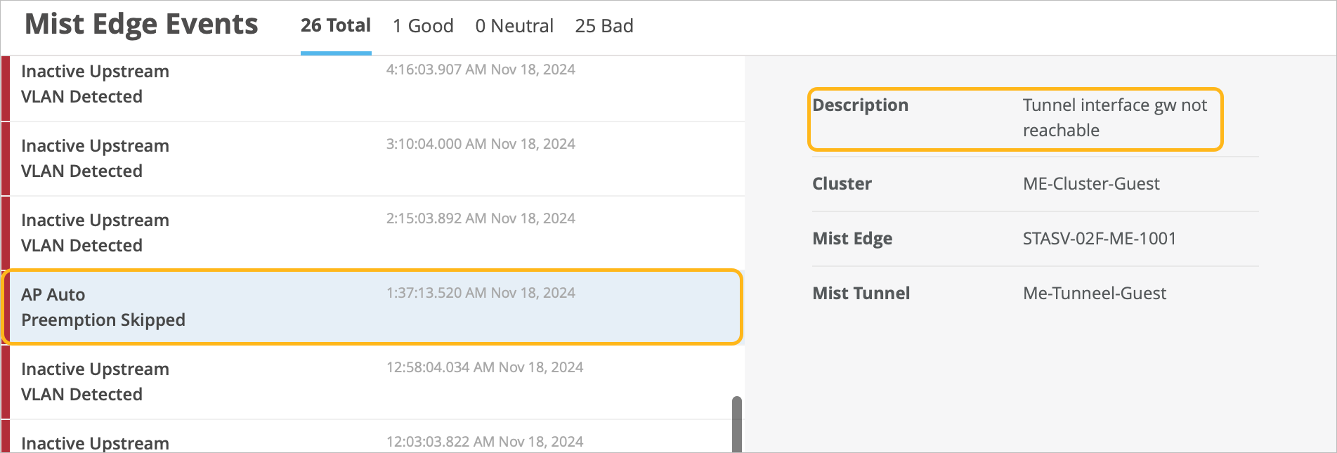The image size is (1337, 453).
Task: Click the events list scrollbar thumb
Action: [736, 424]
